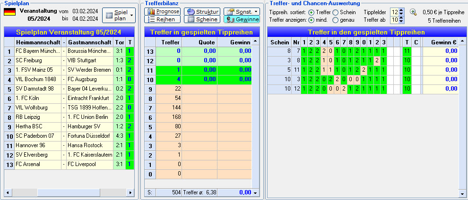This screenshot has height=200, width=468.
Task: Select the FC Arsenal row
Action: tap(69, 164)
